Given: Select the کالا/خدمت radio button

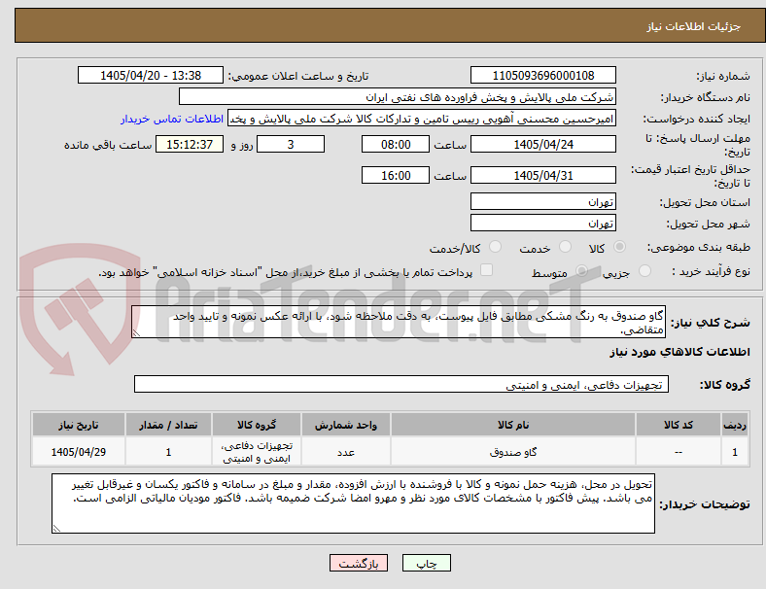Looking at the screenshot, I should point(495,247).
